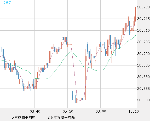Click the 20.700 price axis label
The width and height of the screenshot is (150, 121).
[x=143, y=54]
